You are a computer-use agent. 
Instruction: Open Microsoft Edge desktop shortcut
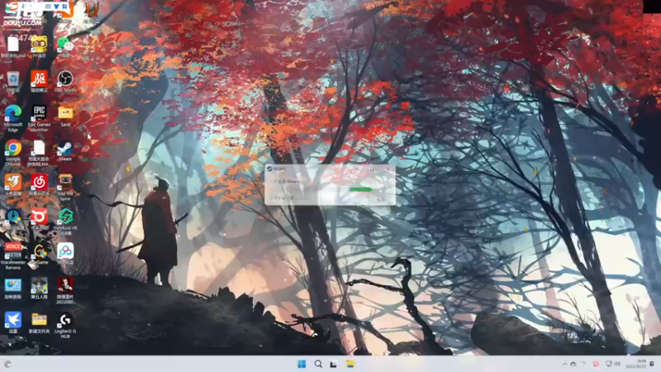pyautogui.click(x=13, y=118)
